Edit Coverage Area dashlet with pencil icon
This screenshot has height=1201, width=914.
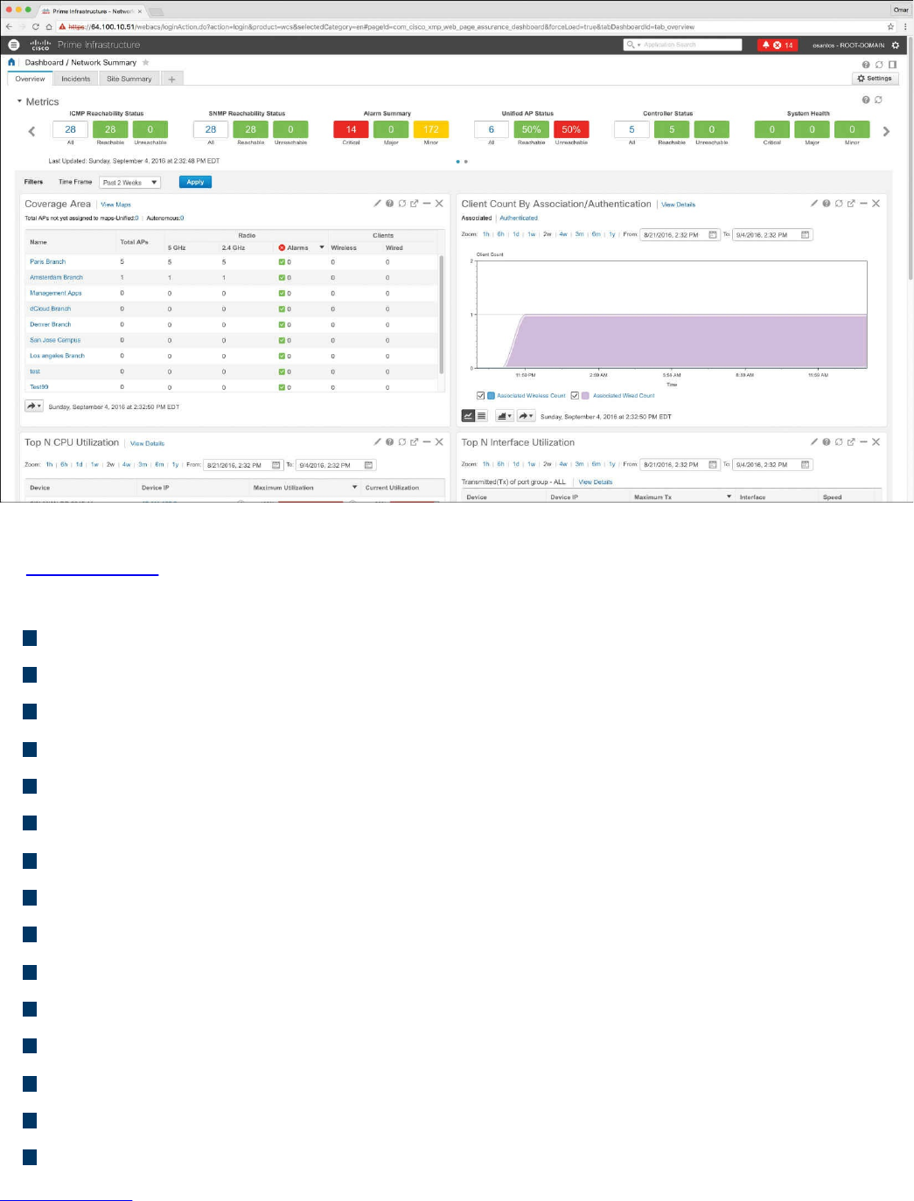(x=377, y=203)
